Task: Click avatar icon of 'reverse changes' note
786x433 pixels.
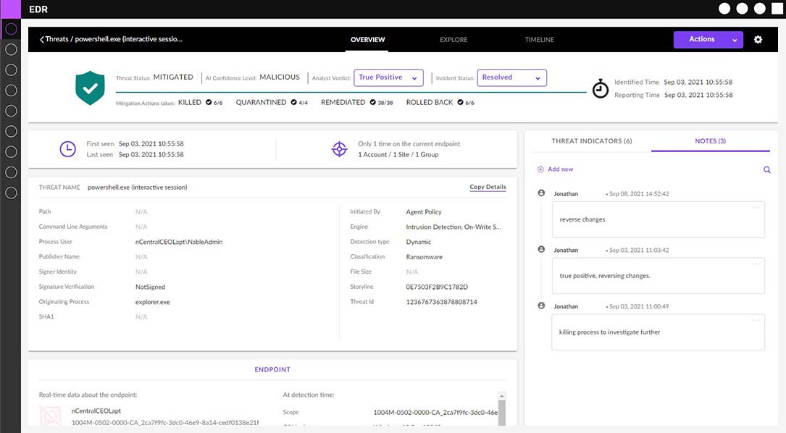Action: (541, 193)
